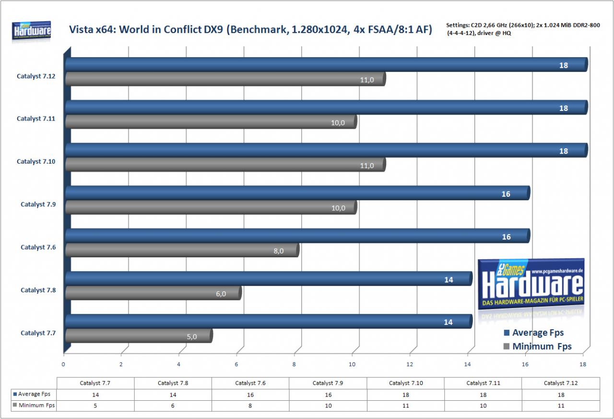Viewport: 614px width, 419px height.
Task: Click the "Catalyst 7.12" column header in the table
Action: pyautogui.click(x=560, y=383)
